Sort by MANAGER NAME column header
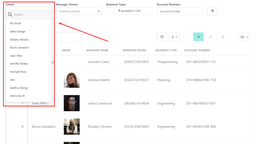 click(97, 50)
